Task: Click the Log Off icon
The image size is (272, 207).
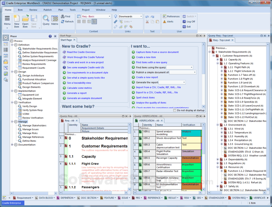Action: pyautogui.click(x=184, y=21)
